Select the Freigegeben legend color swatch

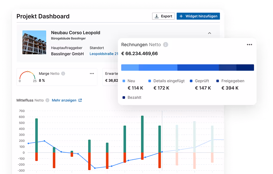pos(218,81)
